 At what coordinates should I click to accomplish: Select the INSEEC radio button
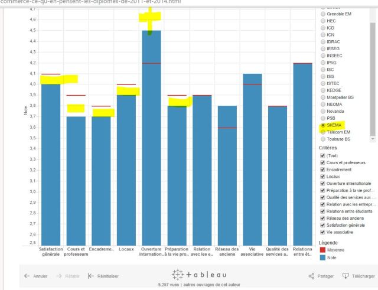[x=323, y=56]
